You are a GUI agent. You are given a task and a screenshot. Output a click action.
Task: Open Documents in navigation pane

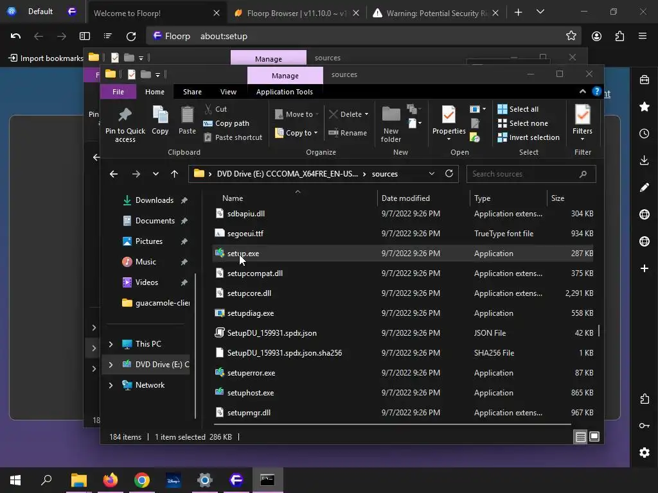[155, 221]
